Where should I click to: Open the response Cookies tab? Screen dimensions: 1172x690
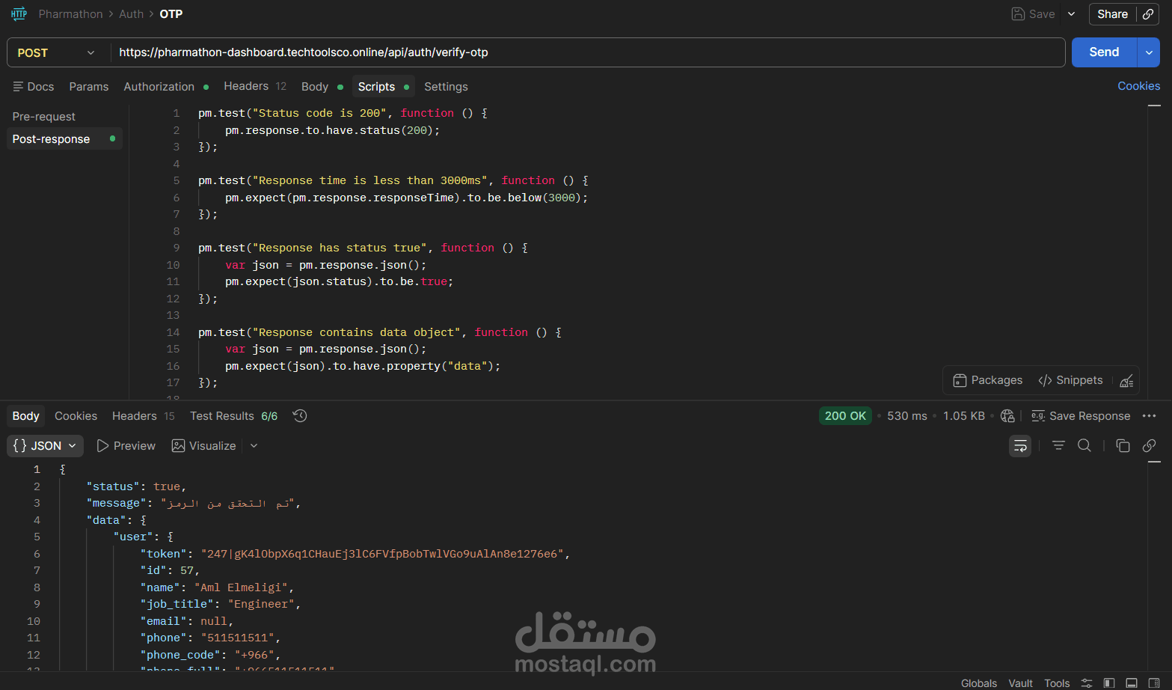click(x=76, y=416)
